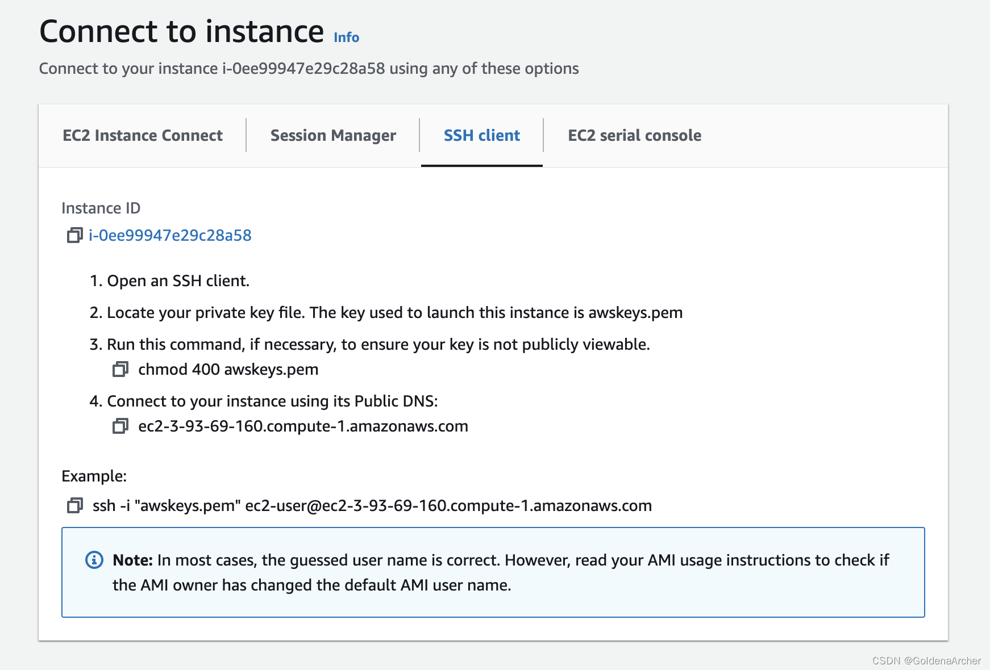Open the Info link beside the heading

tap(346, 37)
